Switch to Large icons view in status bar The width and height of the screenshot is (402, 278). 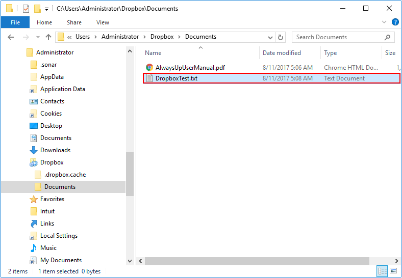pos(393,271)
